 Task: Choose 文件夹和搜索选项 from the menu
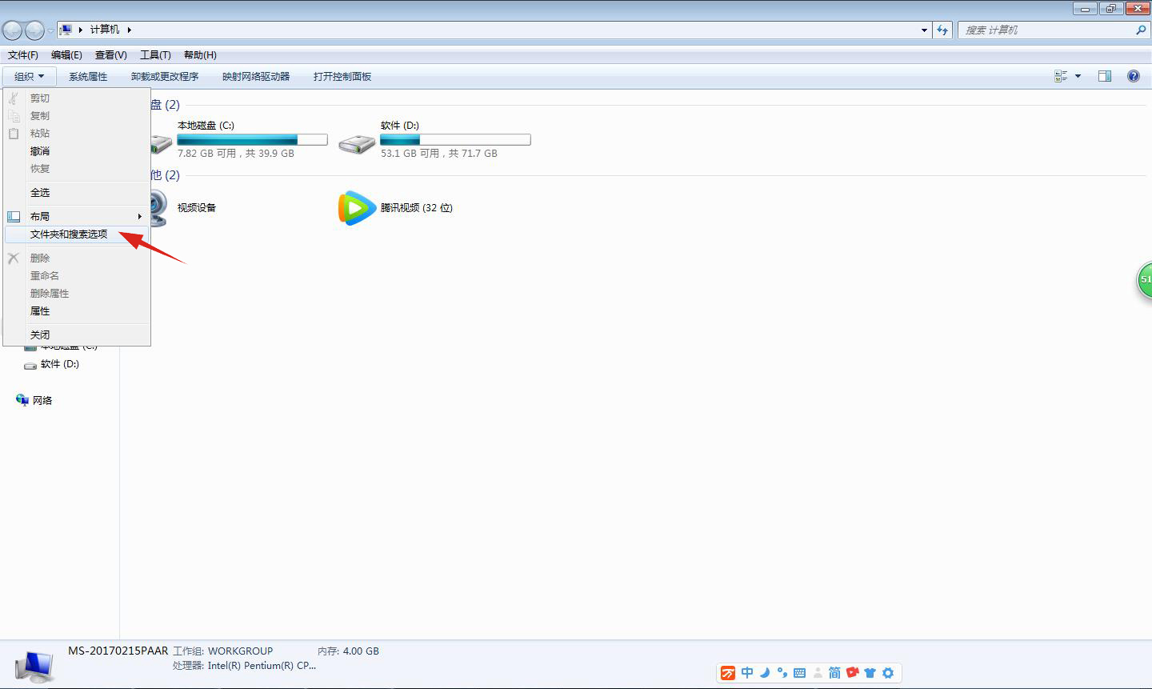(x=76, y=234)
